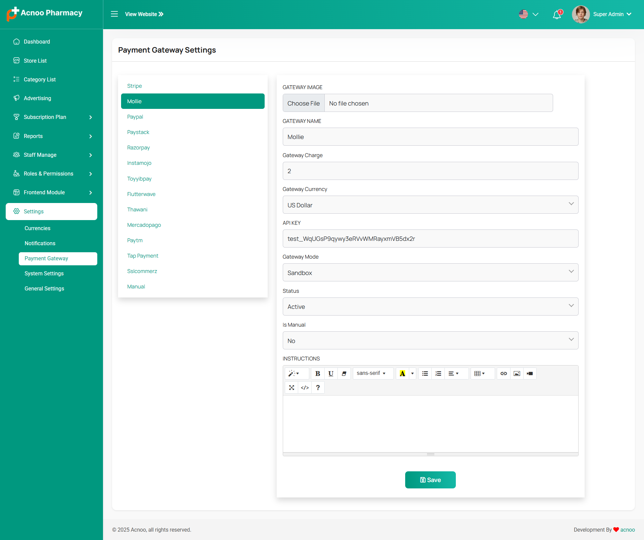Insert a link using the chain icon

tap(503, 374)
